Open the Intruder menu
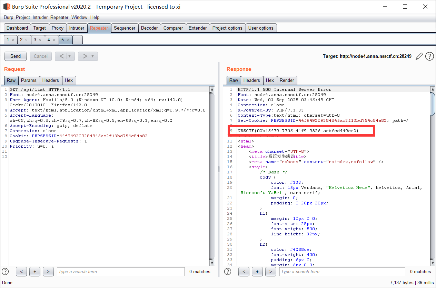 (x=40, y=17)
